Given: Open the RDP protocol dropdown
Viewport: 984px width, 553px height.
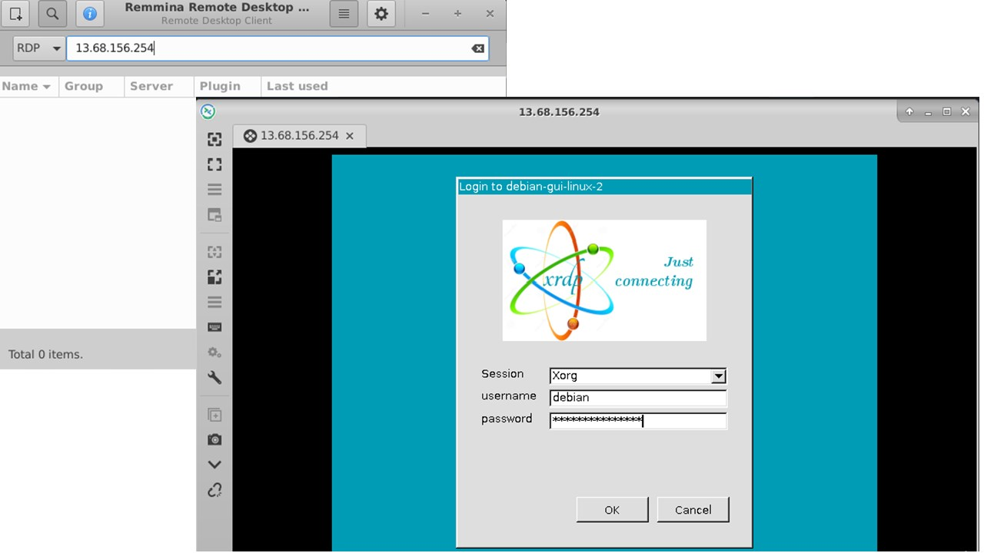Looking at the screenshot, I should [x=38, y=48].
